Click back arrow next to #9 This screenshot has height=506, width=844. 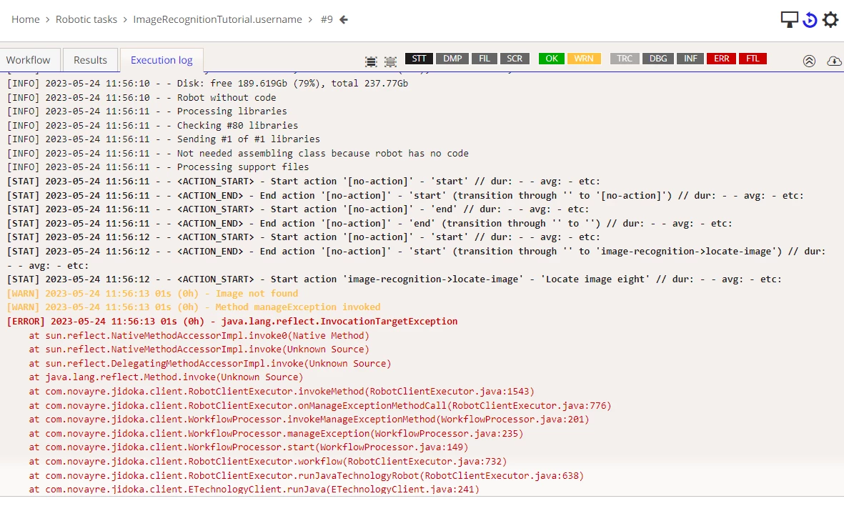pyautogui.click(x=344, y=19)
